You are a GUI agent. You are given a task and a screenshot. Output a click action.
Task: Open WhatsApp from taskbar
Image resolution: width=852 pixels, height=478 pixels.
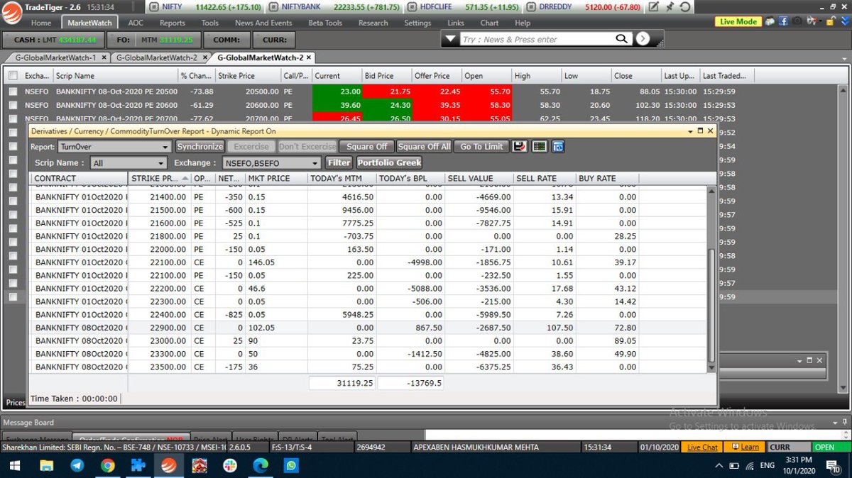tap(290, 465)
